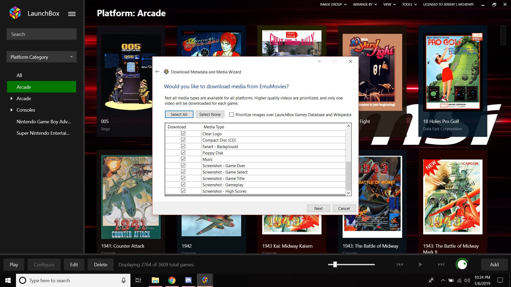Activate taskbar microphone voice search
The height and width of the screenshot is (287, 511).
[x=123, y=280]
